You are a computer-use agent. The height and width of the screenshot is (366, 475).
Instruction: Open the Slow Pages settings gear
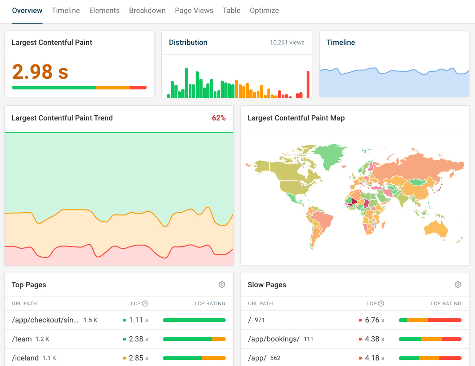(x=458, y=284)
